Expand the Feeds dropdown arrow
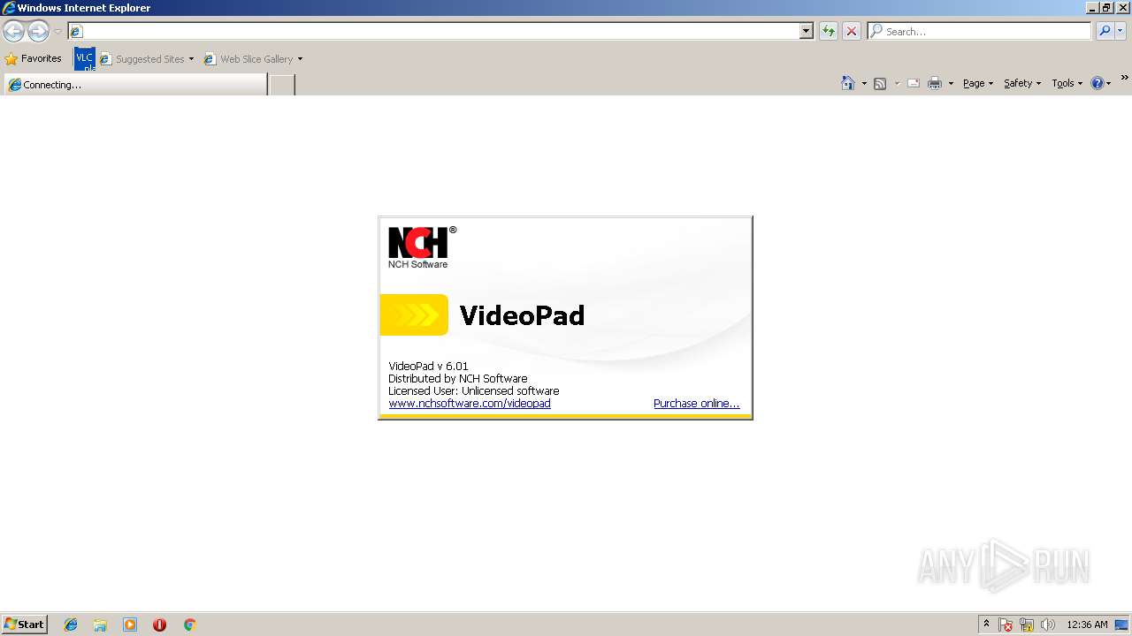The height and width of the screenshot is (636, 1132). tap(897, 83)
